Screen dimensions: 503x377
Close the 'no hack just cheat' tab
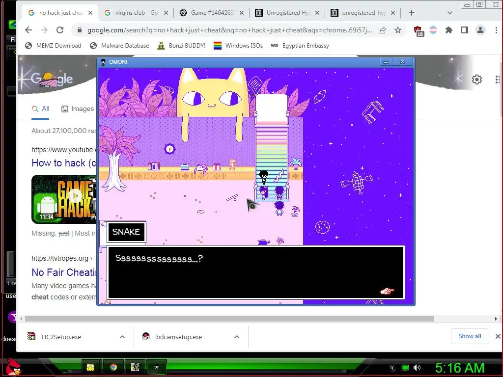pos(90,13)
